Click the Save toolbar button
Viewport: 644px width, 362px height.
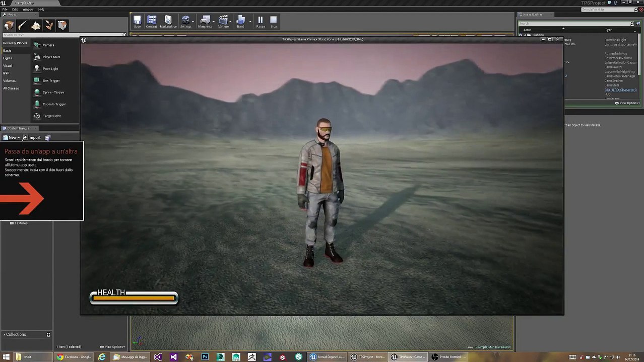[137, 22]
